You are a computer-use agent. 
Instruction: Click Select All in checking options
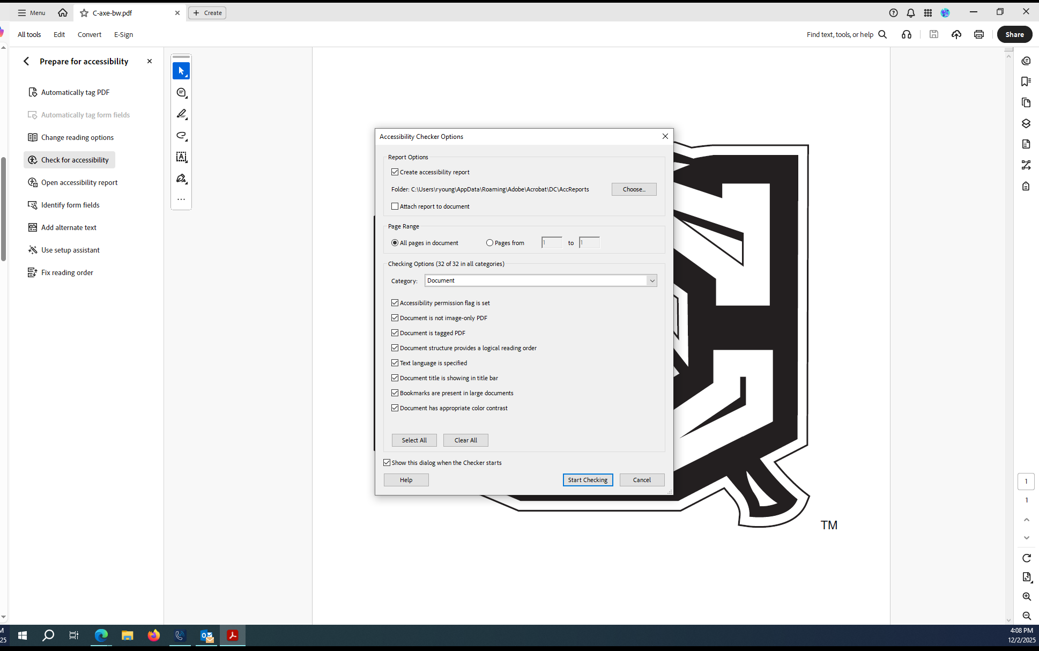tap(414, 440)
